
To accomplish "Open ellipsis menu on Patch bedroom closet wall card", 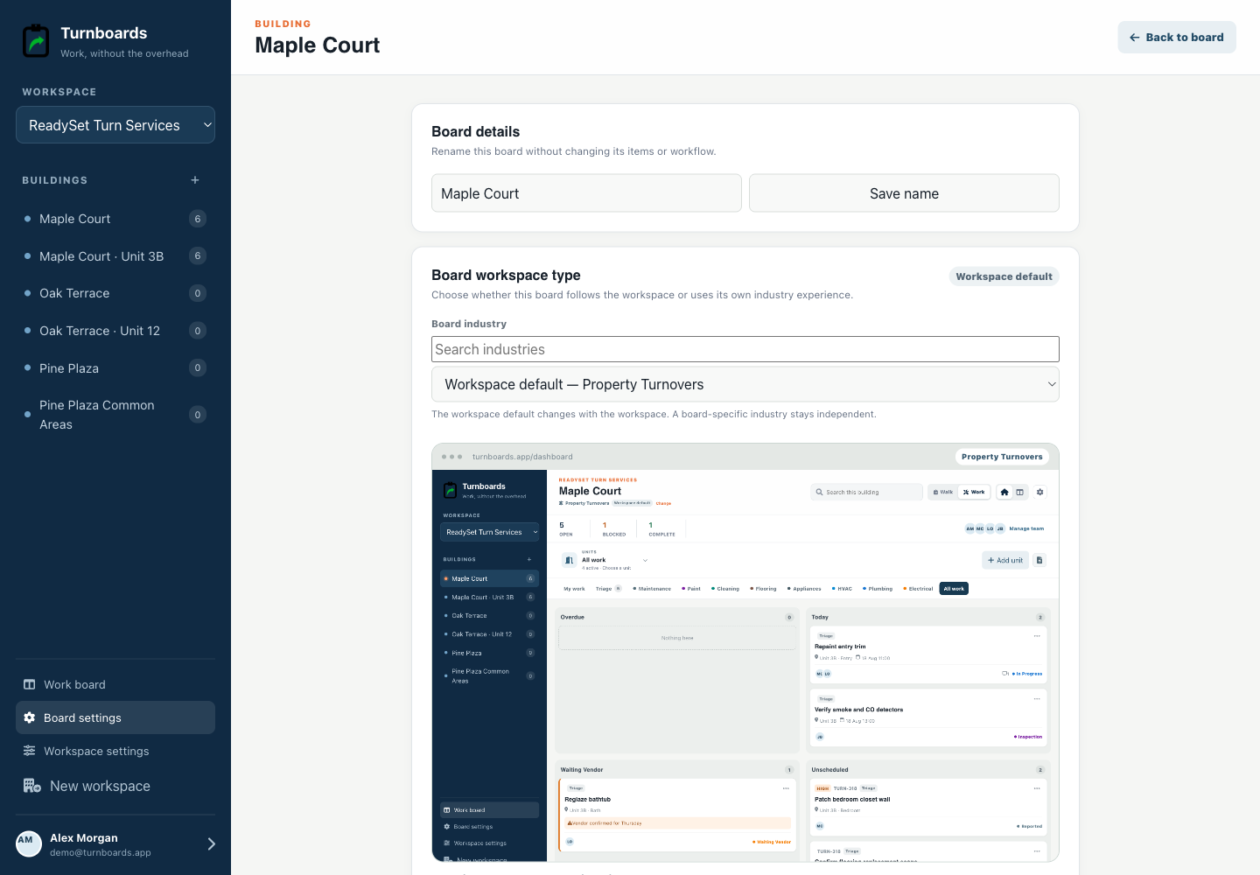I will (1037, 788).
